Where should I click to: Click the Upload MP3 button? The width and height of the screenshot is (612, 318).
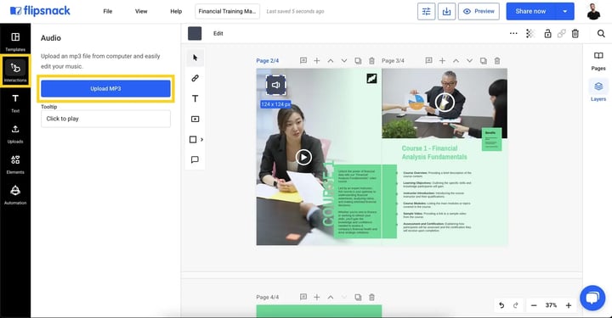[x=105, y=89]
